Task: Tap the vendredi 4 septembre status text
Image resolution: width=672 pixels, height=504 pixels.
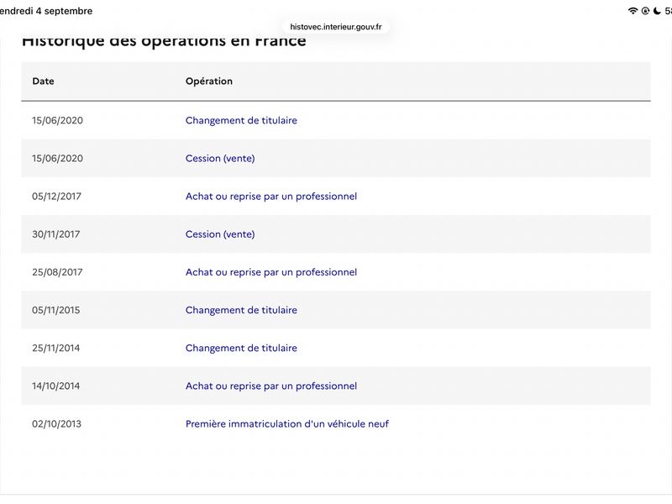Action: coord(46,11)
